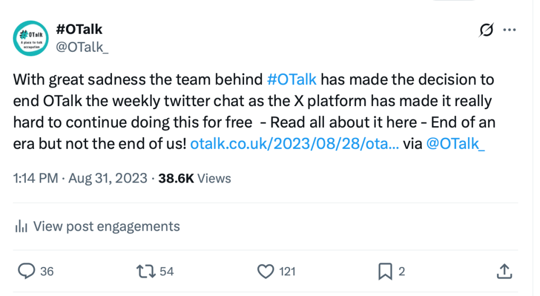Click the 54 reposts count
Viewport: 540px width, 296px height.
[166, 272]
